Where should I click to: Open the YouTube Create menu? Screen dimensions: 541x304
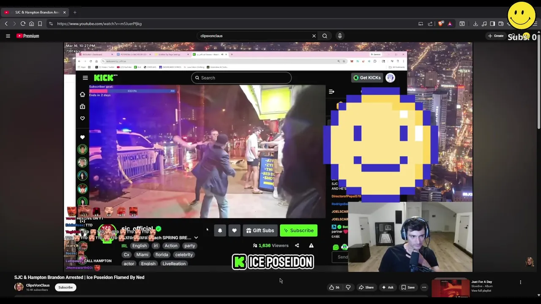tap(496, 36)
